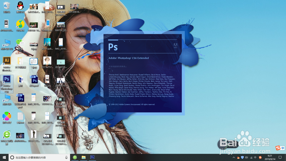Select the 20130618 photo file thumbnail
This screenshot has height=161, width=286.
74,8
